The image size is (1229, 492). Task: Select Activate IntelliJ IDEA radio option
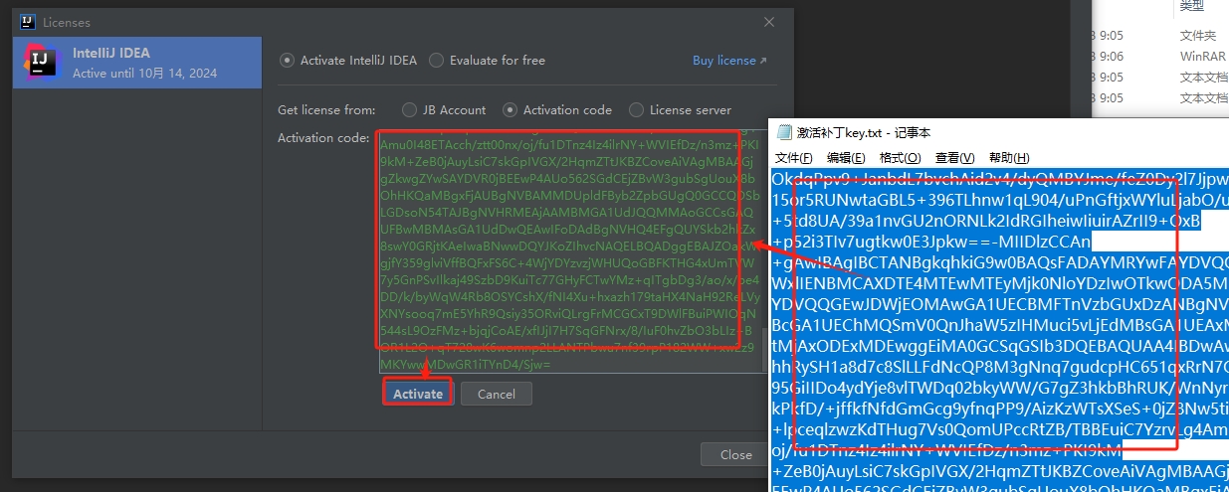(348, 61)
